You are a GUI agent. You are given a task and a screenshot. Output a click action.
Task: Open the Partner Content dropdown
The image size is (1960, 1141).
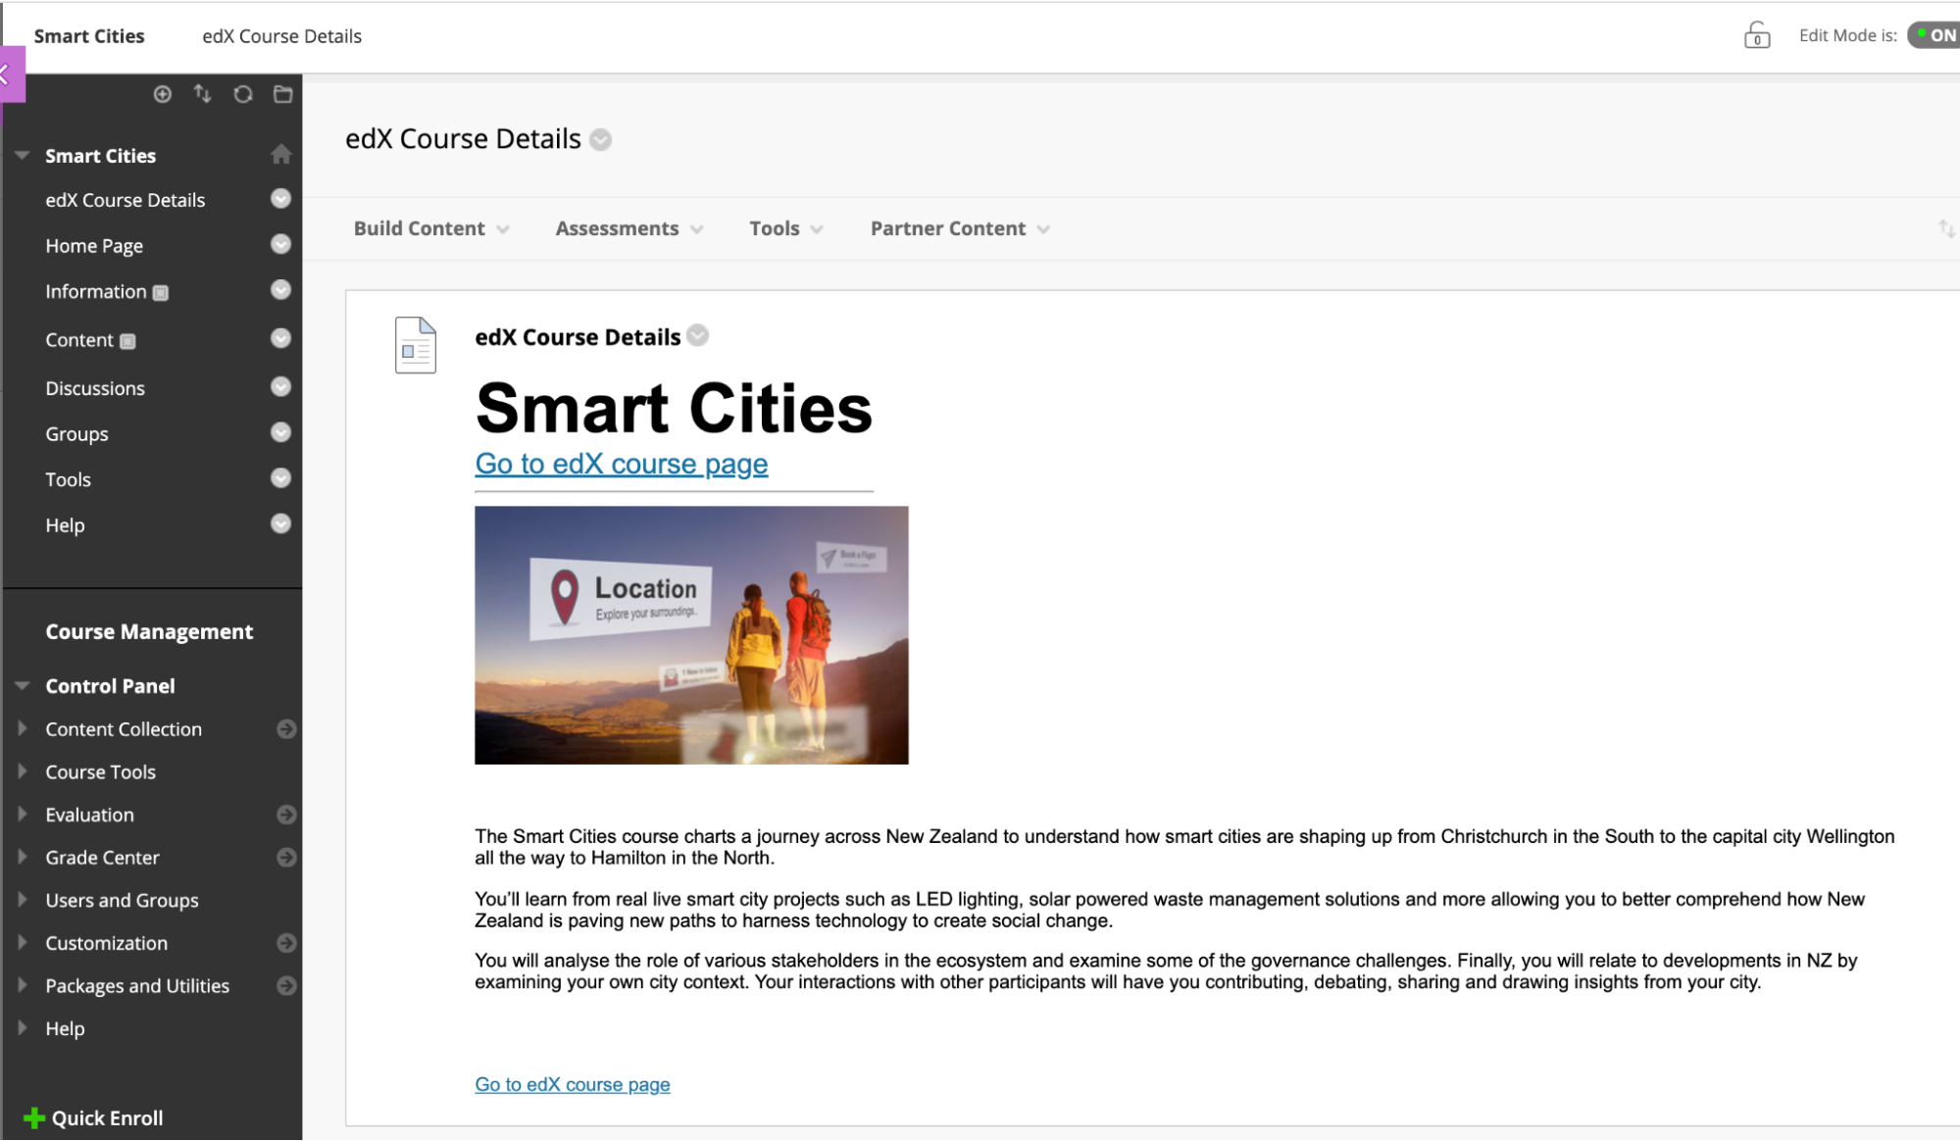[959, 228]
